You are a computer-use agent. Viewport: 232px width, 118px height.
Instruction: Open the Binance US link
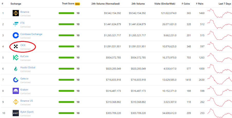click(x=27, y=101)
